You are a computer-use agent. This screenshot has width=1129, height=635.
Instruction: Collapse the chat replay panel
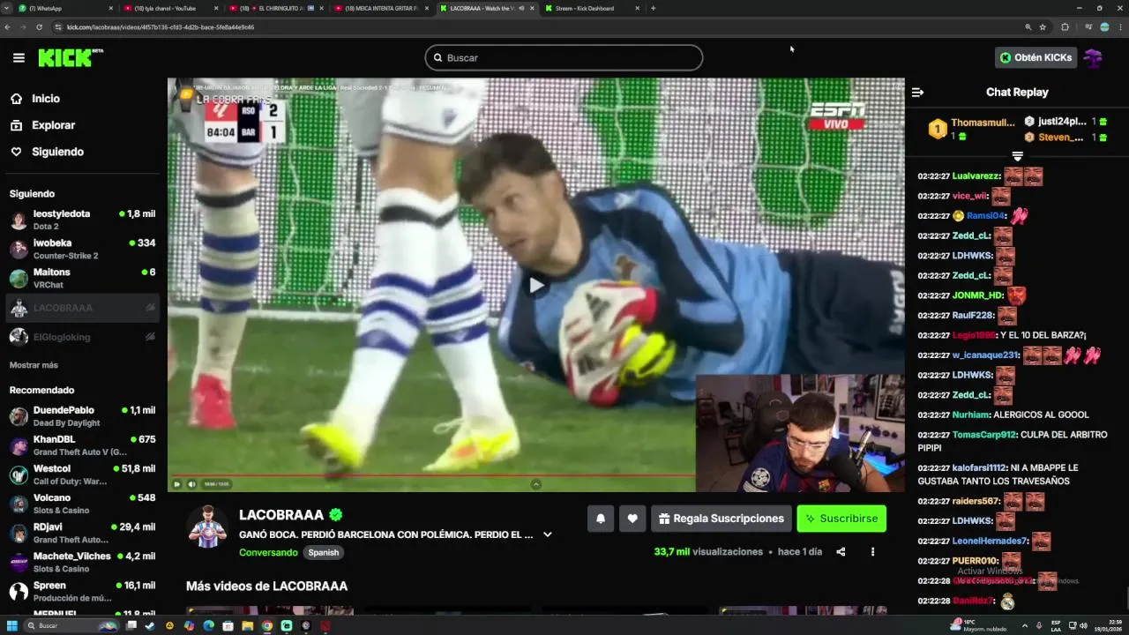pyautogui.click(x=917, y=92)
